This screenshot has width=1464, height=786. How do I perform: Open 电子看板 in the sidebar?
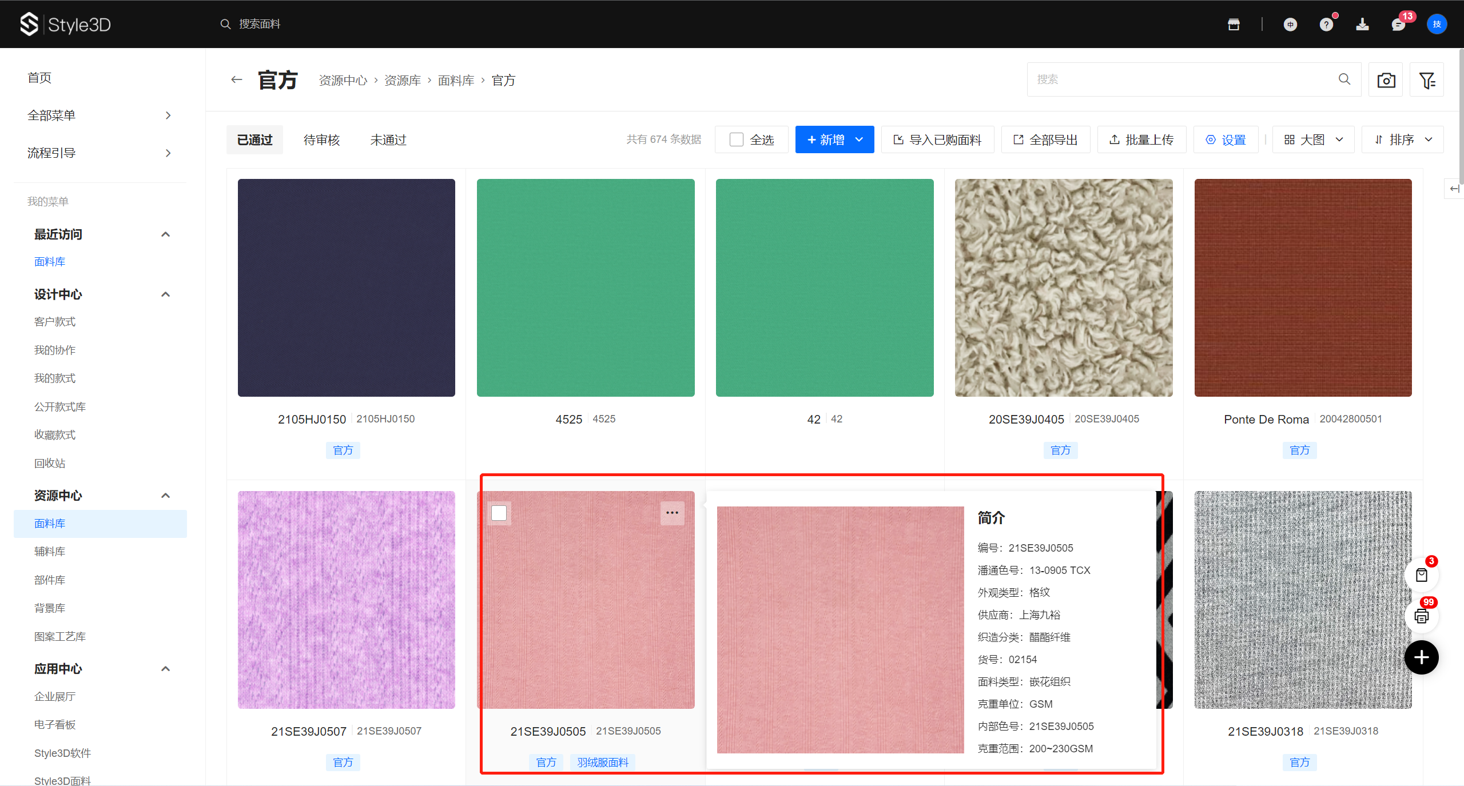55,725
